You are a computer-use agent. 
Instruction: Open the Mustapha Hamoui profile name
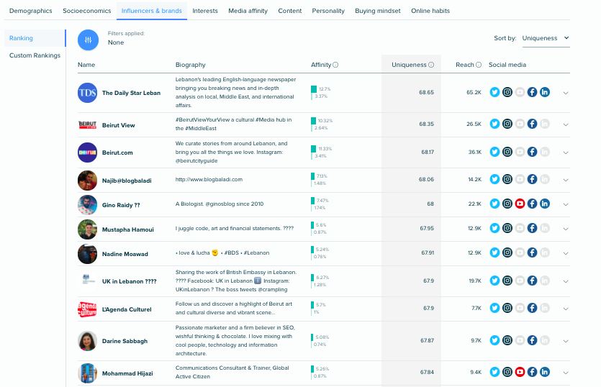127,229
